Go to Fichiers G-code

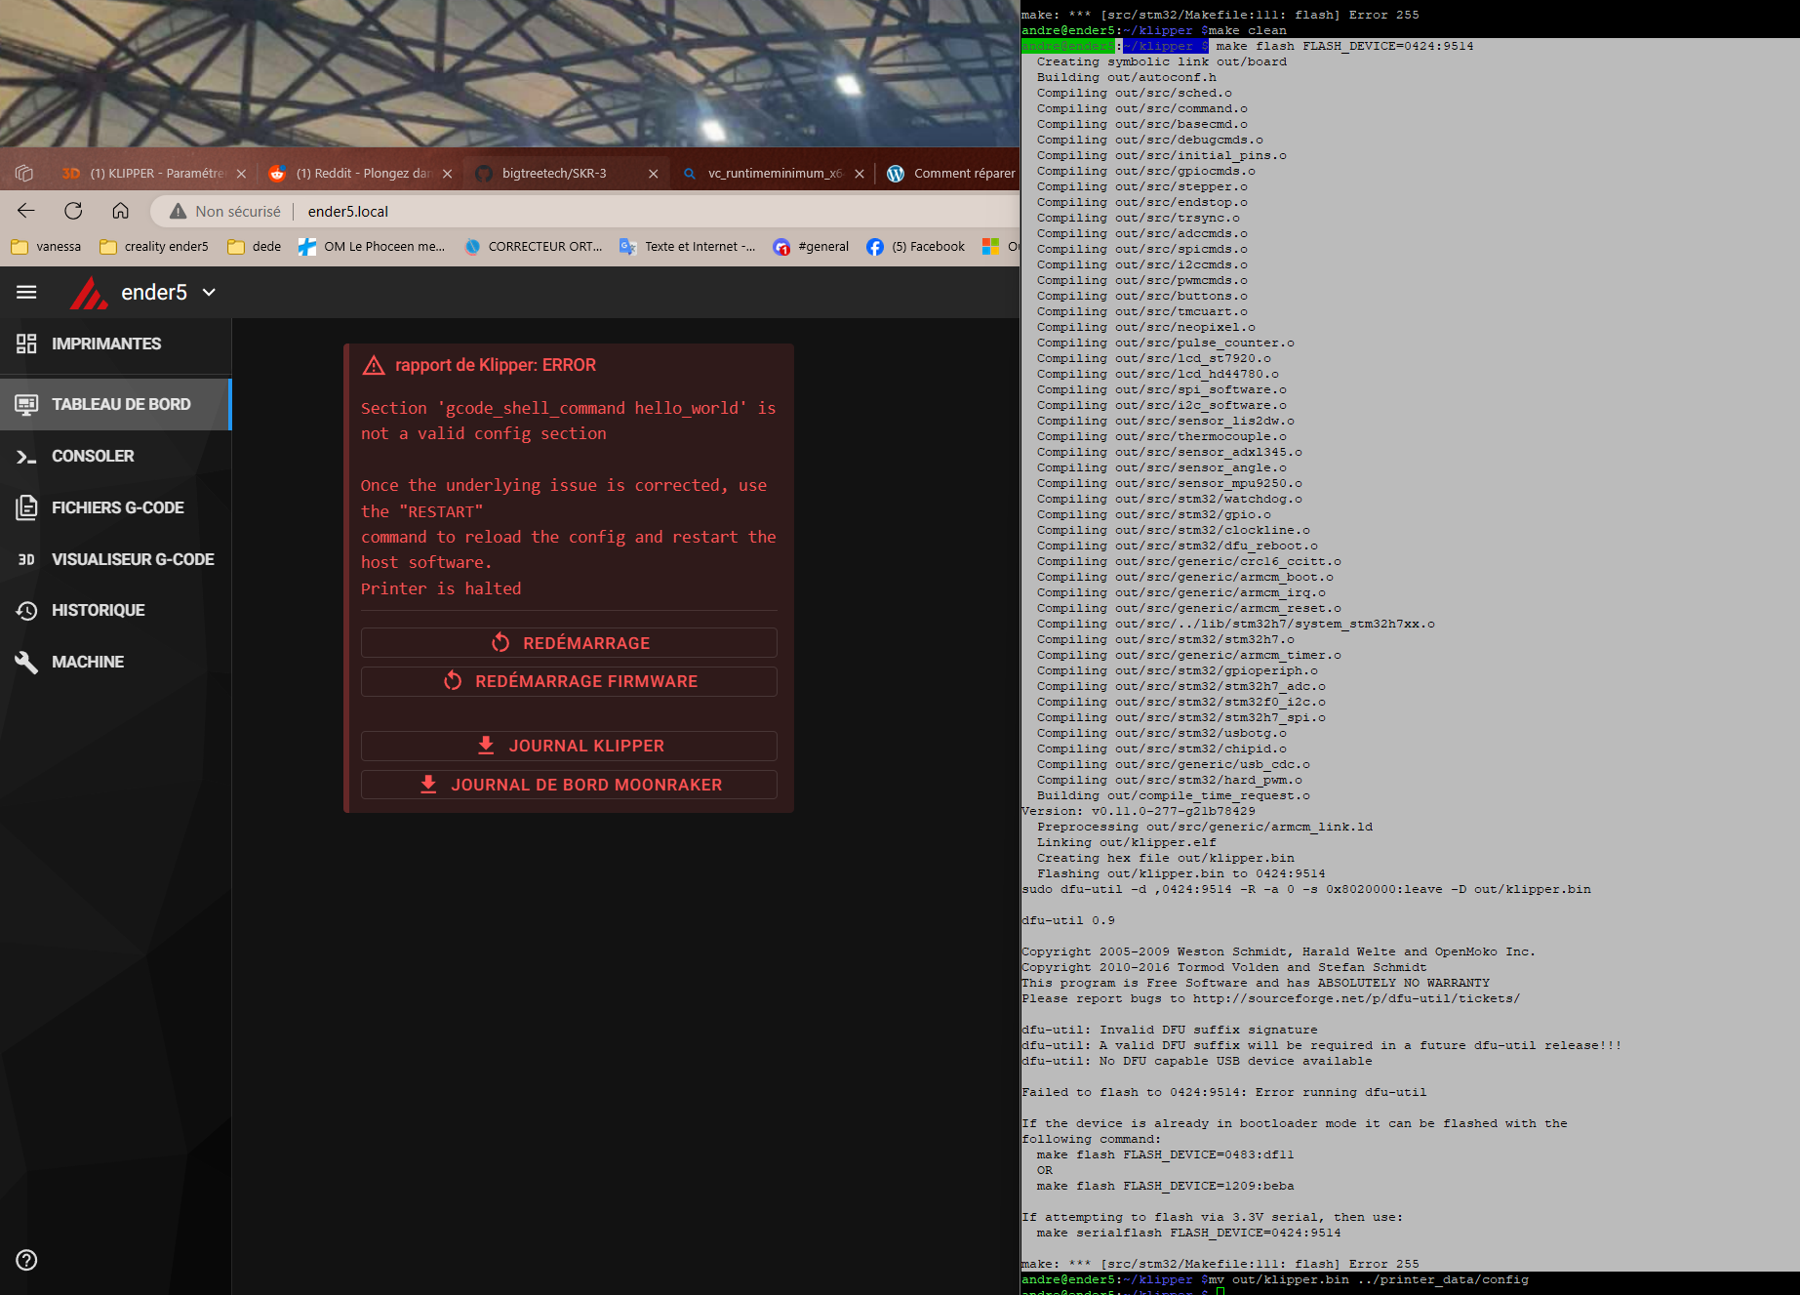pos(115,507)
